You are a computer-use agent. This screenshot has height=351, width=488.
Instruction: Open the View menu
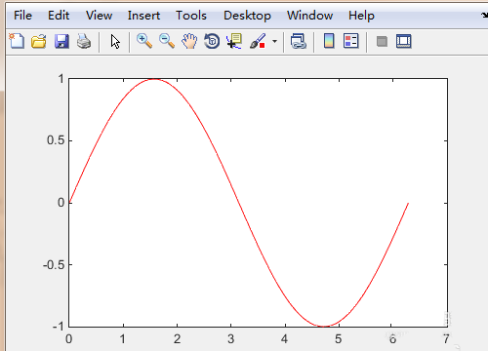(x=100, y=16)
